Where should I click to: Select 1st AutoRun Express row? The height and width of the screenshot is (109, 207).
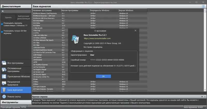(x=50, y=65)
